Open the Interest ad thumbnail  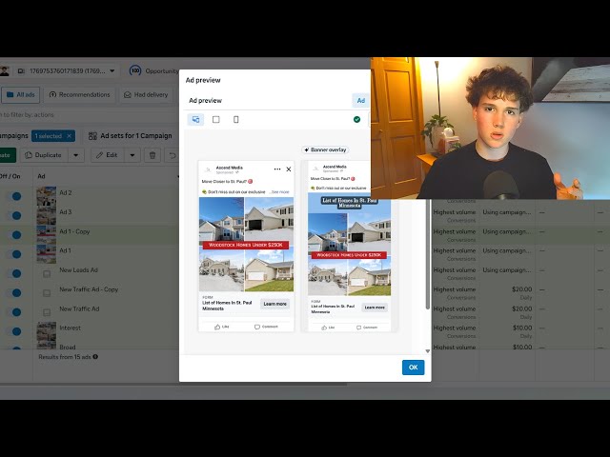coord(47,331)
